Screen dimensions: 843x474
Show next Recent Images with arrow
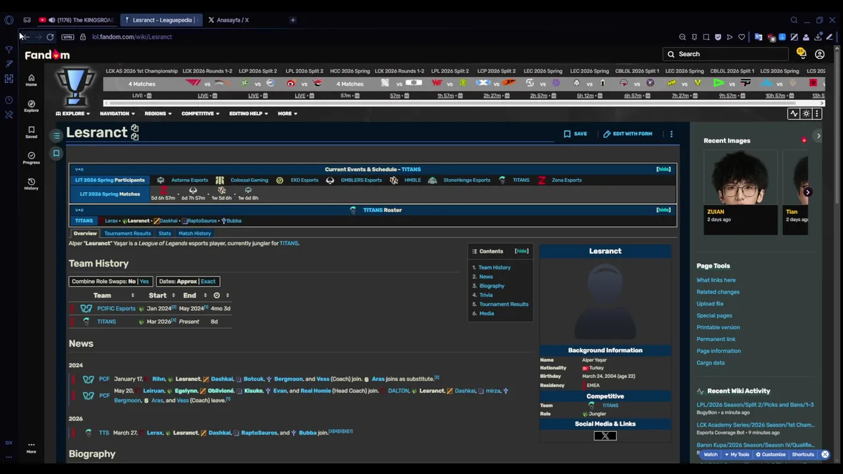point(807,192)
